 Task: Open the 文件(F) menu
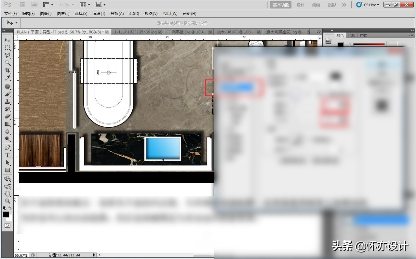click(10, 14)
